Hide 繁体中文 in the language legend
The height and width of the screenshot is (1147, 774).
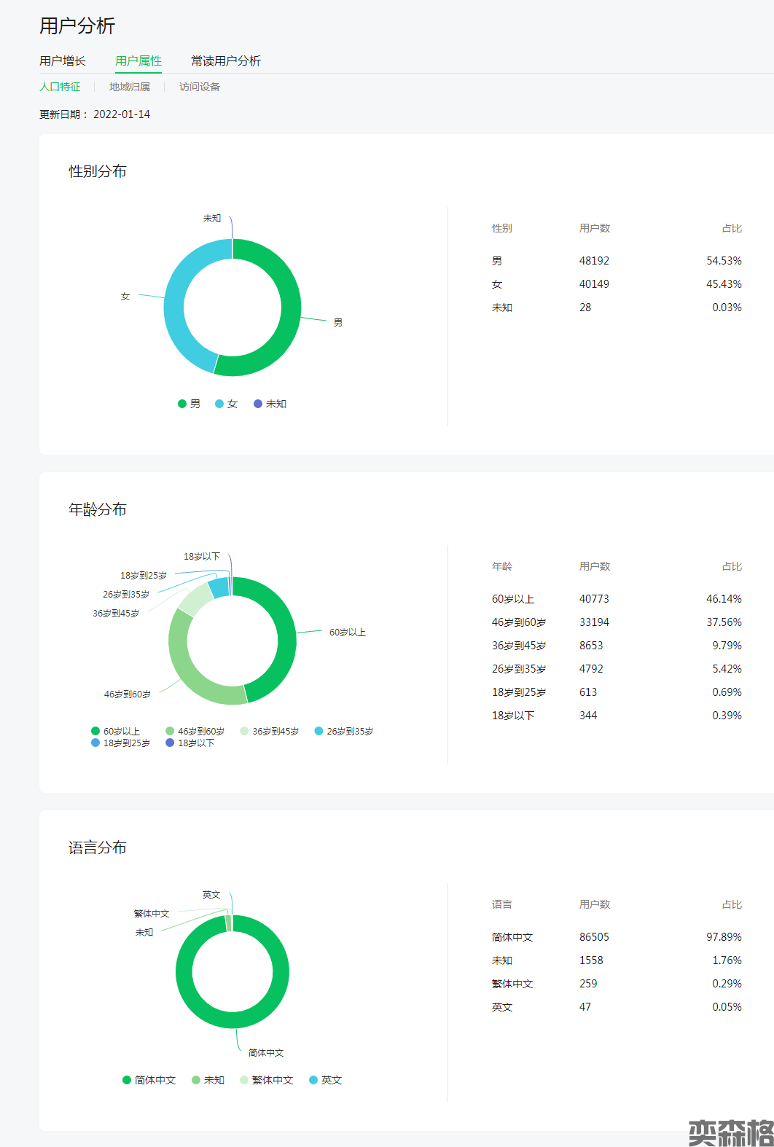(266, 1080)
